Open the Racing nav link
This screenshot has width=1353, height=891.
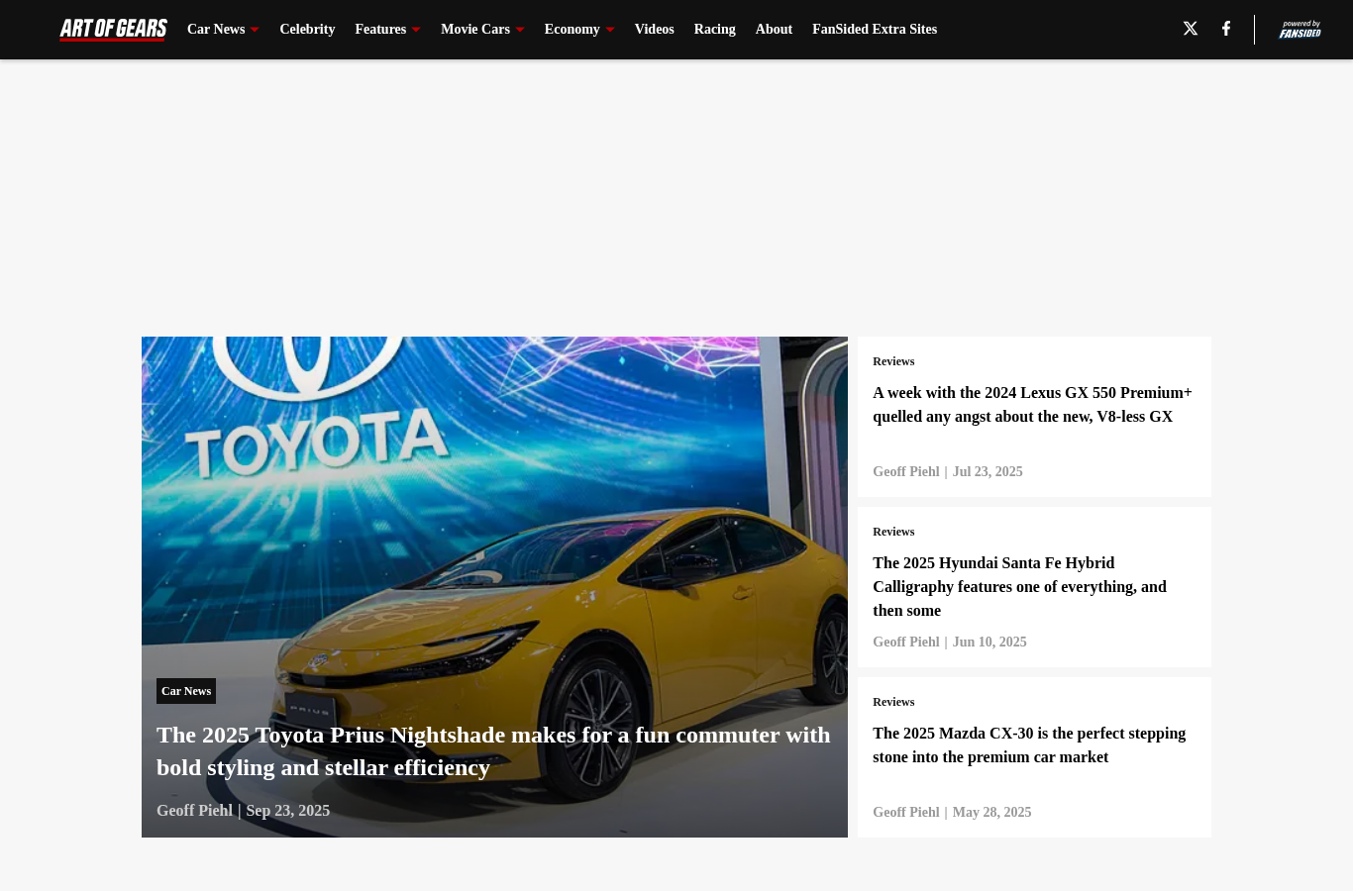click(x=714, y=30)
